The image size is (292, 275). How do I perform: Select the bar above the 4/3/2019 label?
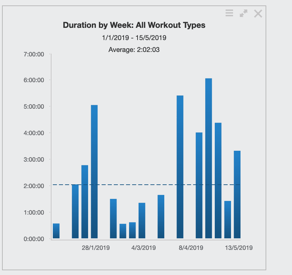click(142, 220)
